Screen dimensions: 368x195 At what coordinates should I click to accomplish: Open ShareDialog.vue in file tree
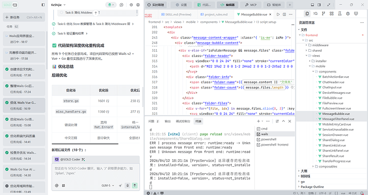point(333,140)
